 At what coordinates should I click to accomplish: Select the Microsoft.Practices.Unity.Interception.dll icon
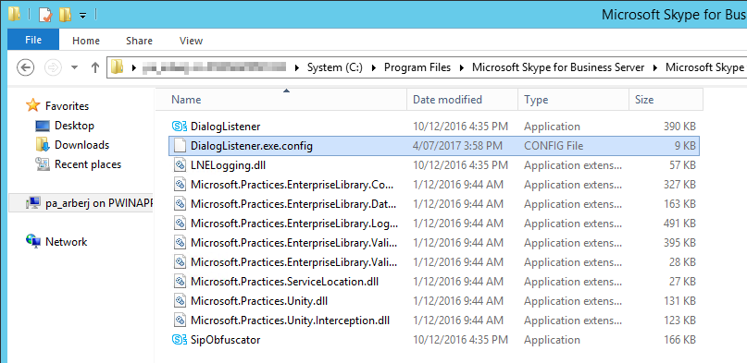(180, 321)
